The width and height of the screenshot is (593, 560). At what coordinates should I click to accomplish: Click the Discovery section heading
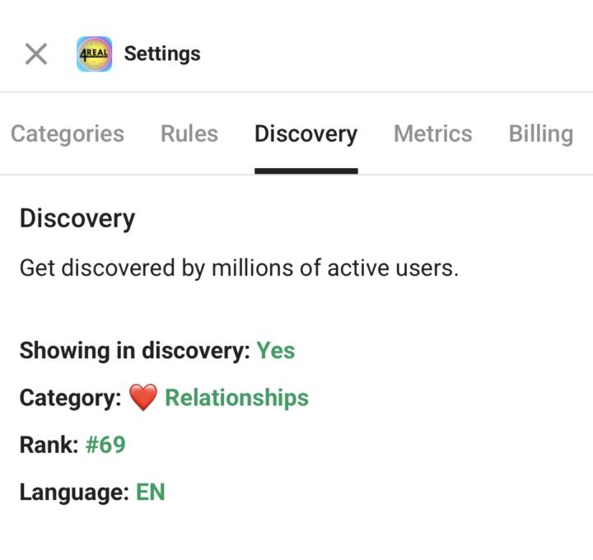(77, 218)
